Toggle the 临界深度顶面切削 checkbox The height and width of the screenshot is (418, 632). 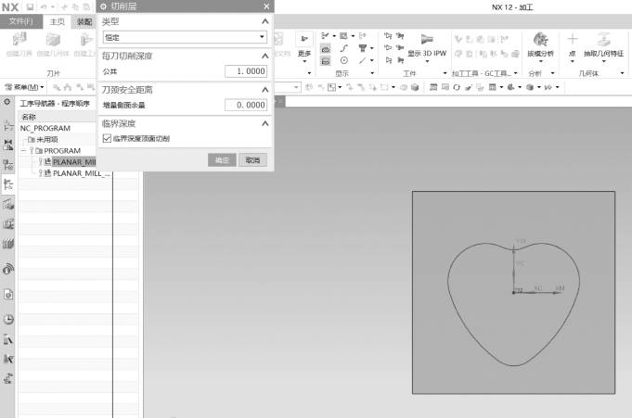click(107, 138)
